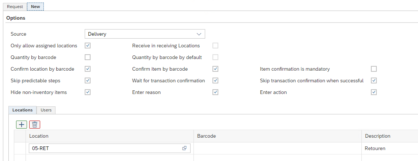Image resolution: width=418 pixels, height=161 pixels.
Task: Enable Item confirmation is mandatory
Action: pos(373,69)
